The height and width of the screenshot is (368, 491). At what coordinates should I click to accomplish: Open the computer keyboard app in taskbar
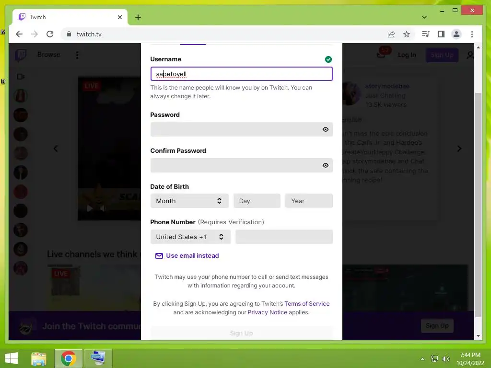98,358
